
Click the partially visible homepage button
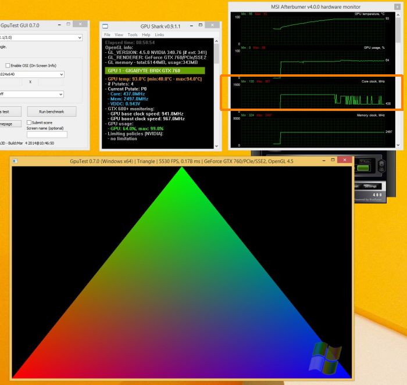pos(10,124)
